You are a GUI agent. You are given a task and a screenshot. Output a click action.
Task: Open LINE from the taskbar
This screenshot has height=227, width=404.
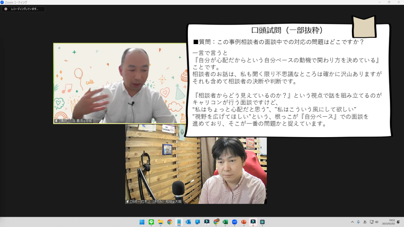coord(151,222)
